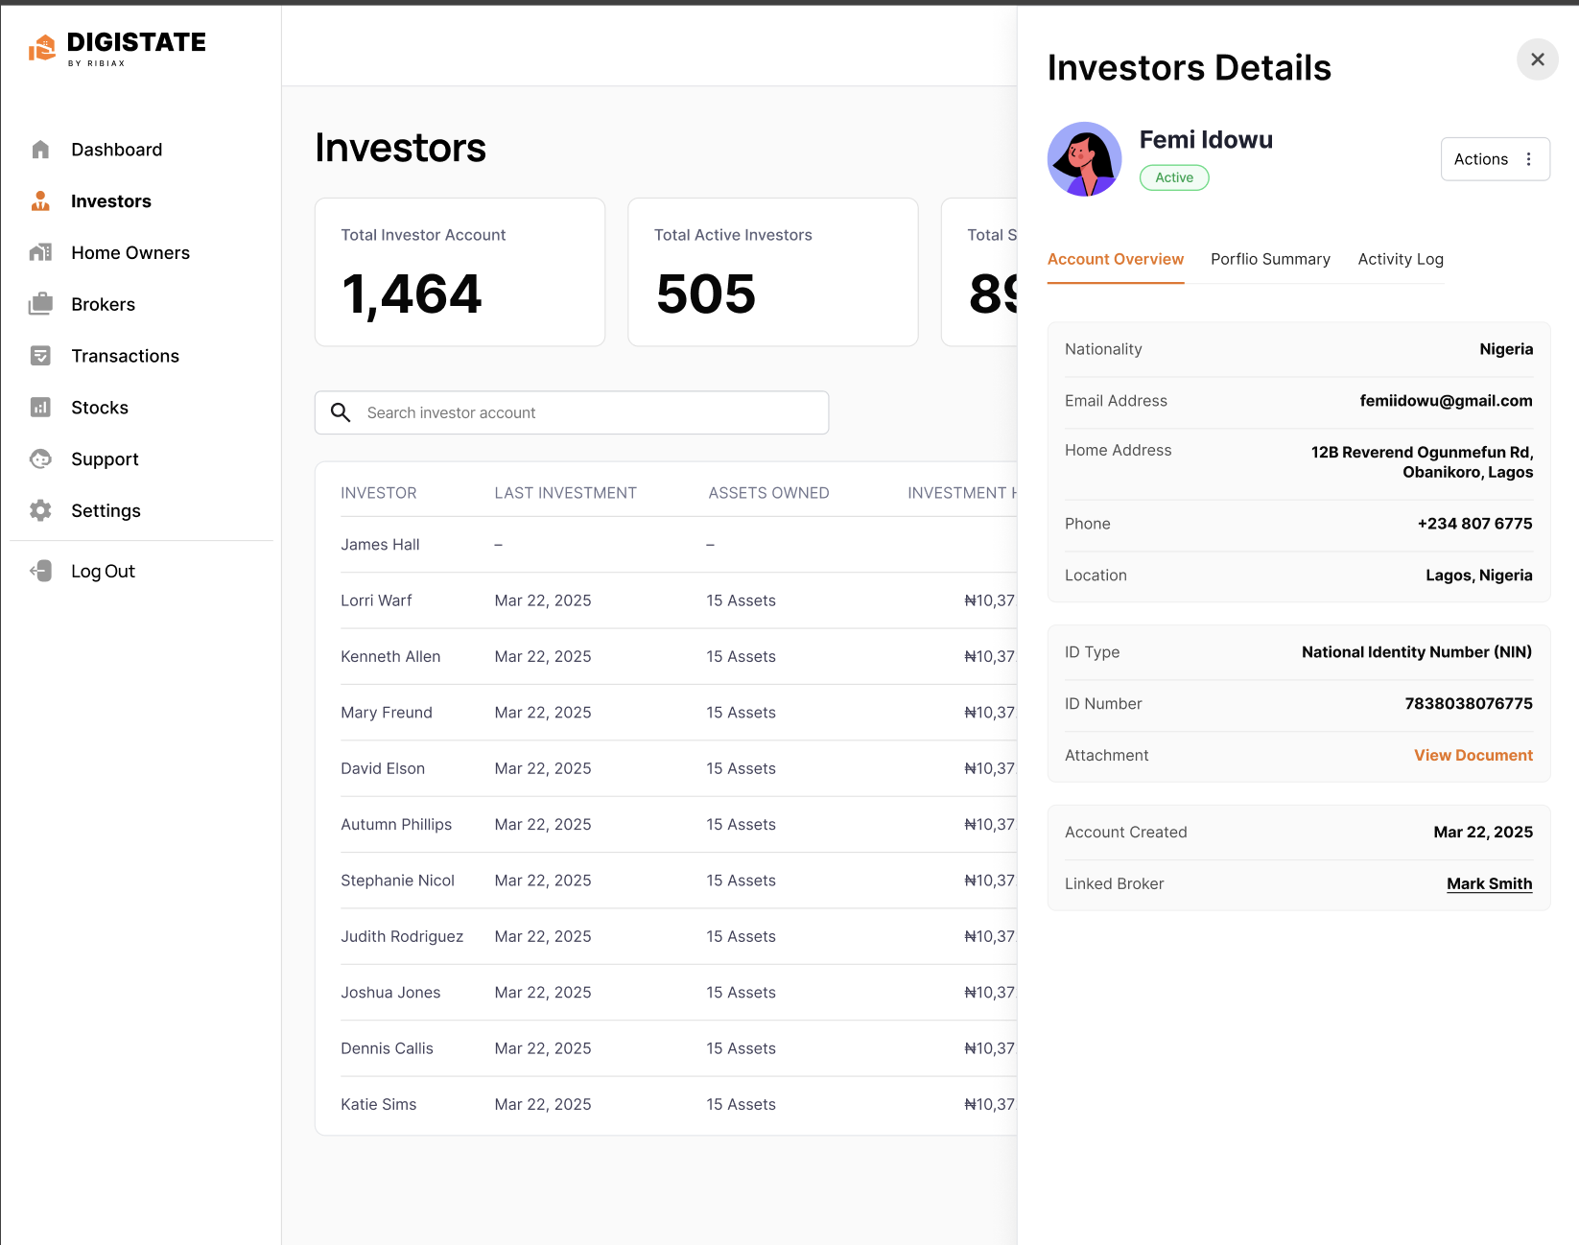Viewport: 1579px width, 1245px height.
Task: Click the Femi Idowu name heading
Action: click(x=1207, y=140)
